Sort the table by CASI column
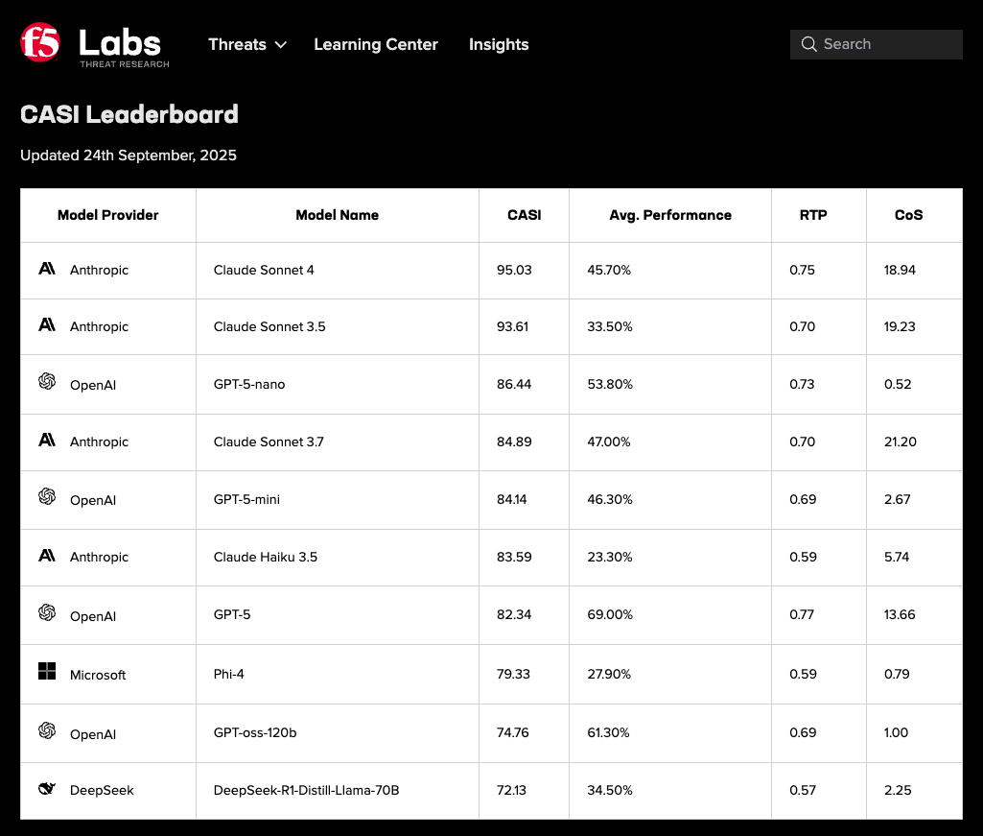Viewport: 983px width, 836px height. 524,215
